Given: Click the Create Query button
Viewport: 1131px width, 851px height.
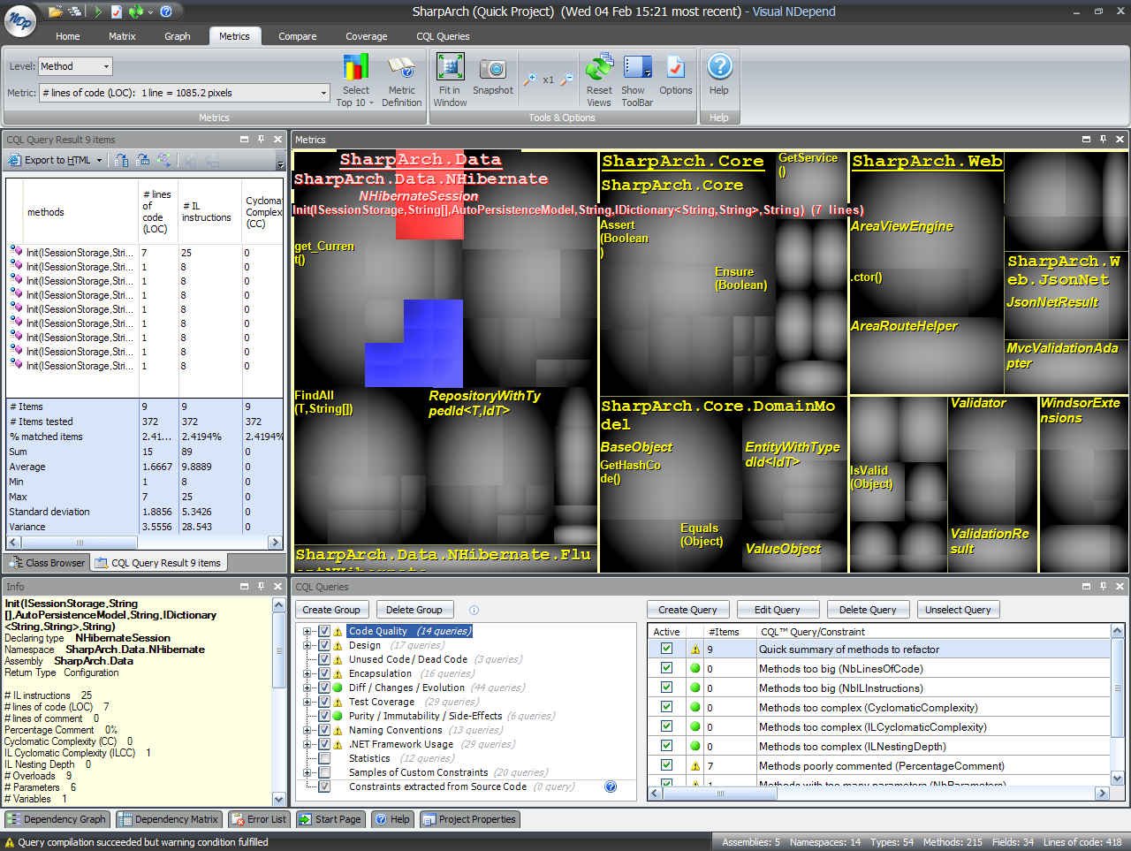Looking at the screenshot, I should pos(687,610).
